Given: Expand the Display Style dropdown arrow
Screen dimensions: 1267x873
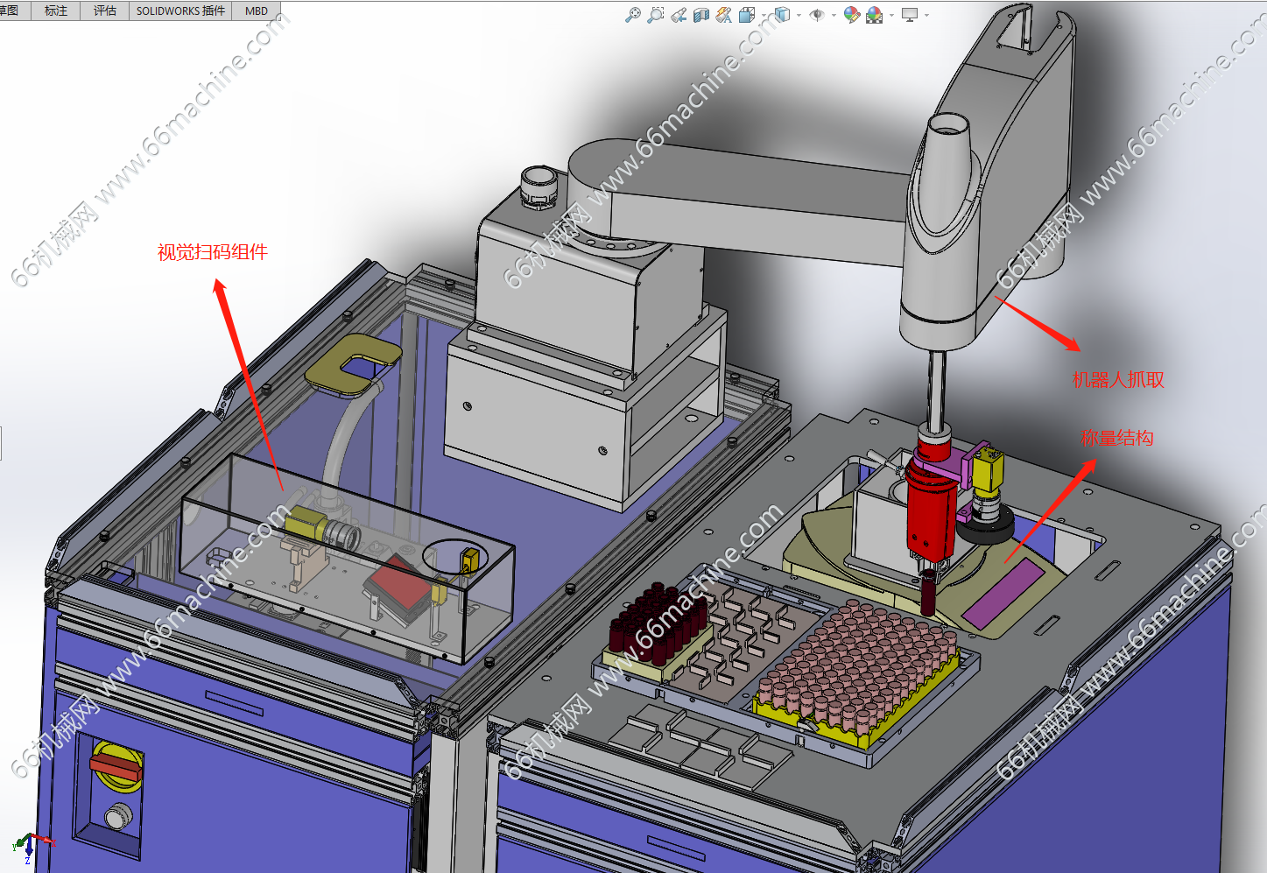Looking at the screenshot, I should [799, 15].
